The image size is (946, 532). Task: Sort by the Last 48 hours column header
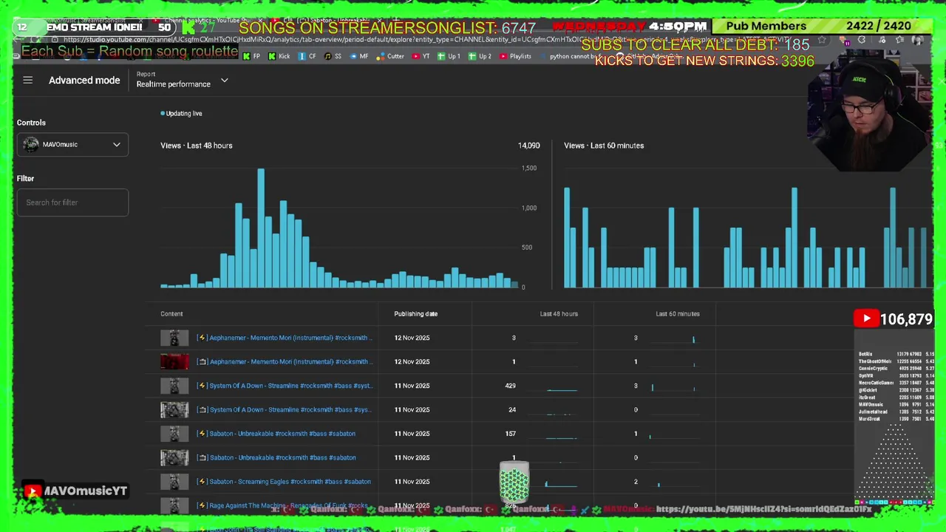pyautogui.click(x=559, y=314)
